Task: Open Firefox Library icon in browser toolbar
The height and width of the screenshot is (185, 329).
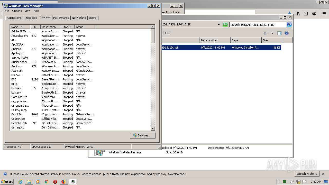Action: tap(298, 14)
